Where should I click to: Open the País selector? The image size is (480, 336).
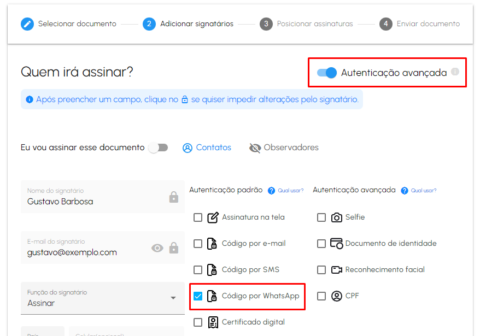[43, 332]
